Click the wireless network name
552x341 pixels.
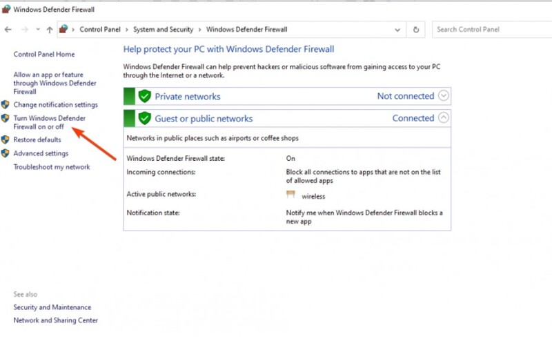(313, 197)
